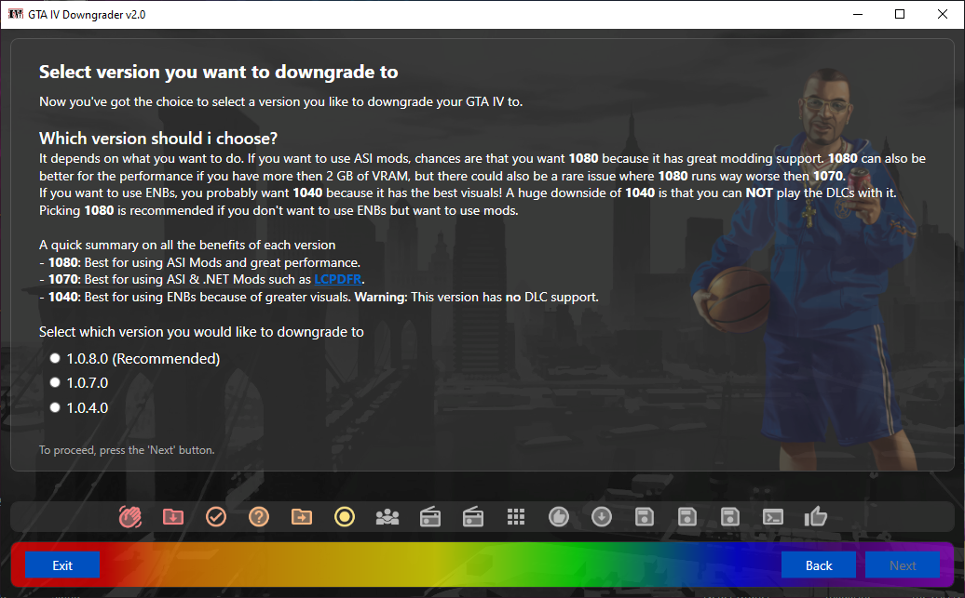Click the Exit button
This screenshot has height=598, width=965.
coord(62,565)
